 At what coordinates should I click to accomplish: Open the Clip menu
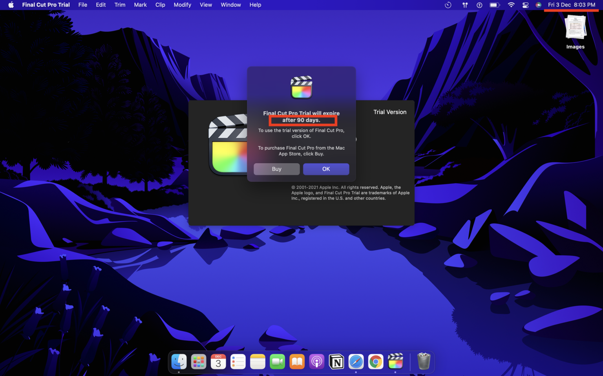[160, 5]
